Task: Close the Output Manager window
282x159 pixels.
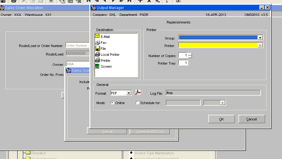Action: point(268,8)
